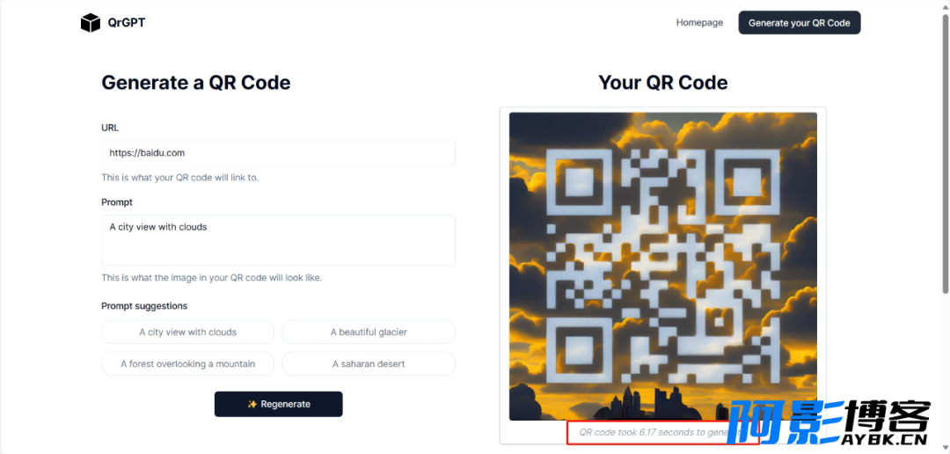Choose the 'A beautiful glacier' suggestion
Screen dimensions: 950x454
coord(369,333)
